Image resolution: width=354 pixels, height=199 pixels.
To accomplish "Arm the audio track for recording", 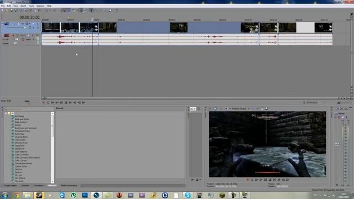I will (13, 35).
